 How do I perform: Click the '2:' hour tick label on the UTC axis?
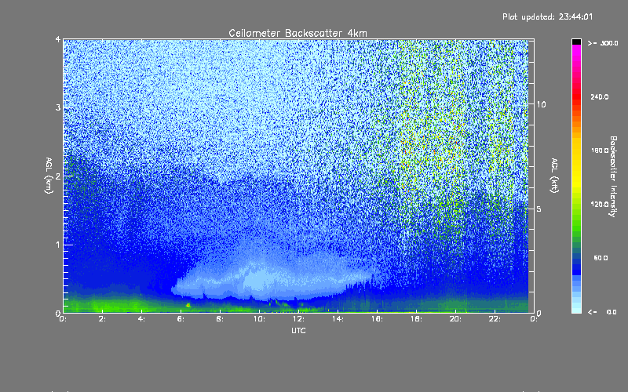point(103,319)
